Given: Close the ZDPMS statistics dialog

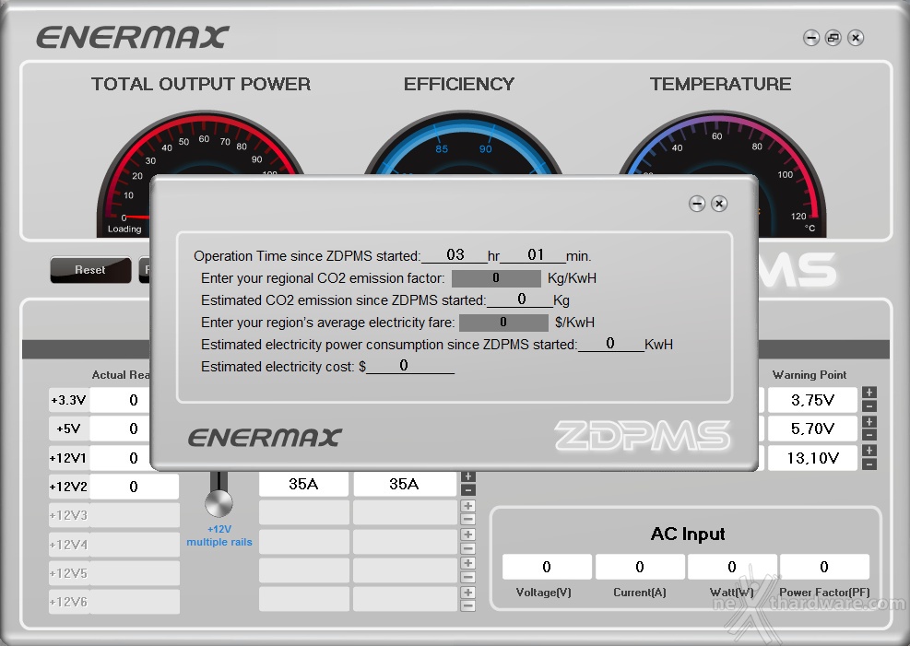Looking at the screenshot, I should coord(719,204).
